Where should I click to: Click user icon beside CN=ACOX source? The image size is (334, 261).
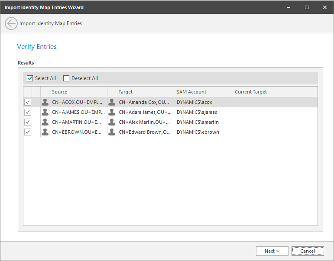click(45, 102)
